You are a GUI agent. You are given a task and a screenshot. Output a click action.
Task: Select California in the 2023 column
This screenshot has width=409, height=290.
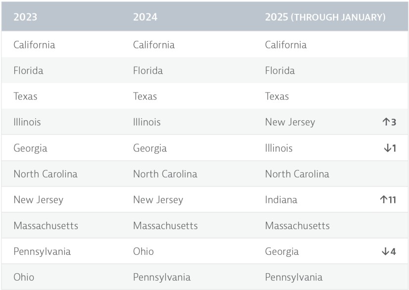coord(34,45)
